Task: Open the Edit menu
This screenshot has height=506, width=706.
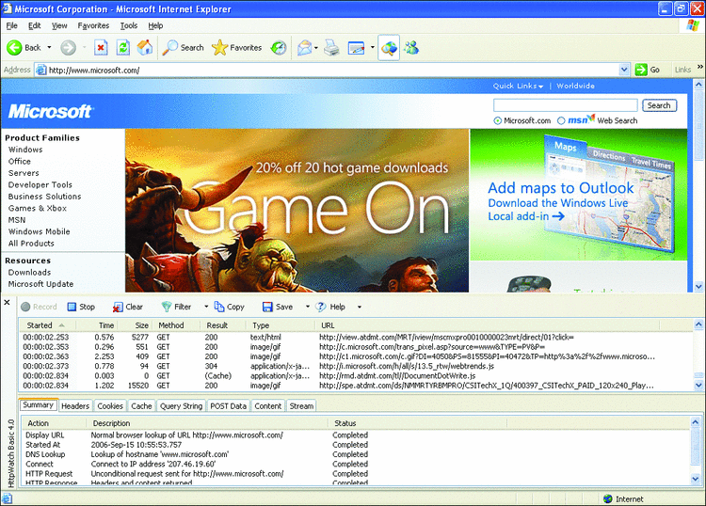Action: tap(34, 25)
